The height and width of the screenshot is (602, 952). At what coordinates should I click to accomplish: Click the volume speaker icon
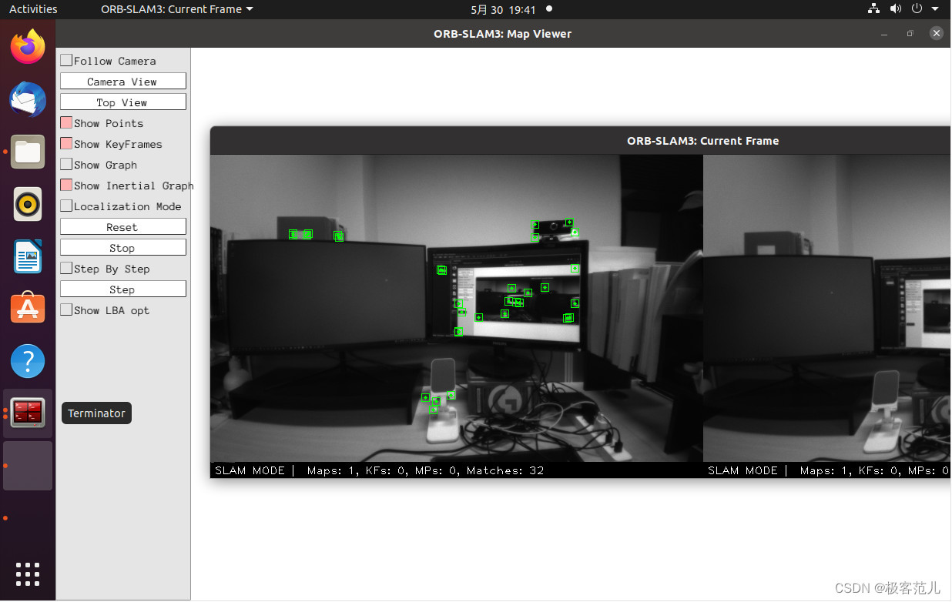(895, 9)
